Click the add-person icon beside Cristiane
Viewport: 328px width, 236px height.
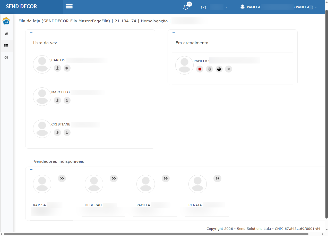(67, 132)
